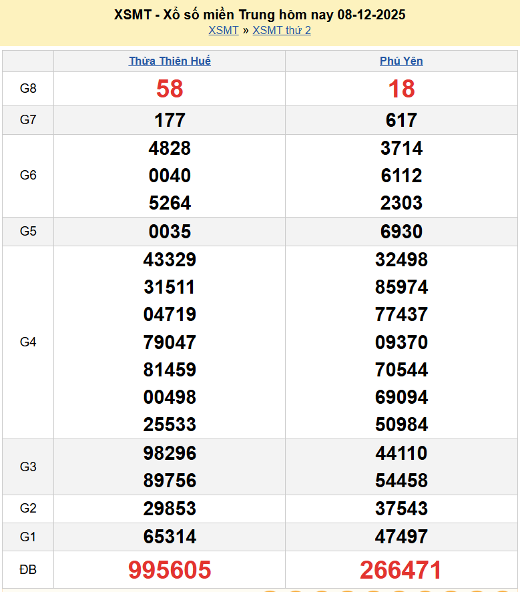Open the Phú Yên column link
This screenshot has width=520, height=592.
(401, 61)
